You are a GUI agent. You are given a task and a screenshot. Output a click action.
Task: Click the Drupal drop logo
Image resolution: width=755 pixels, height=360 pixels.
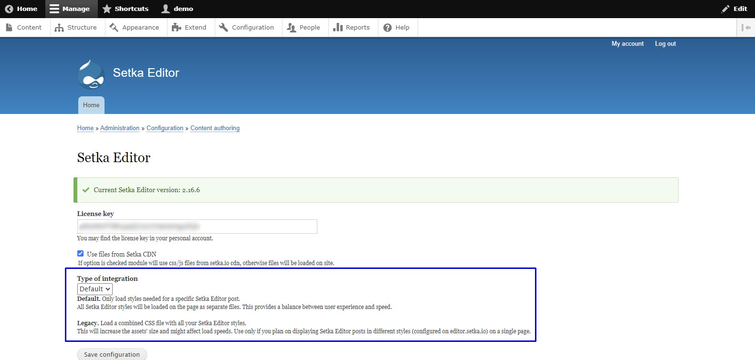click(91, 74)
